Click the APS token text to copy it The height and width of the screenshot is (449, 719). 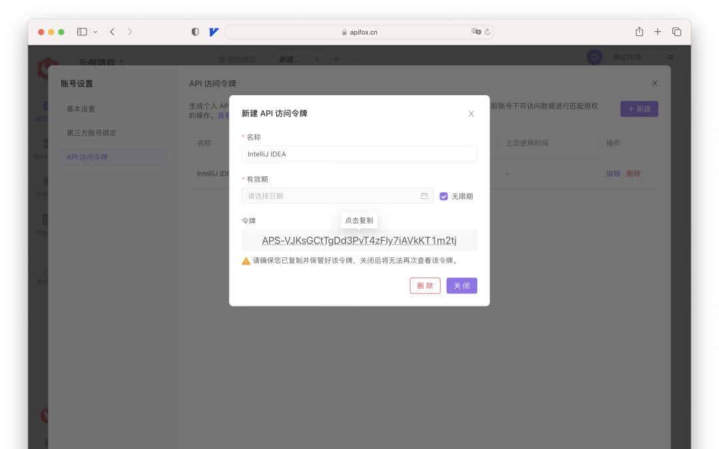(x=359, y=240)
